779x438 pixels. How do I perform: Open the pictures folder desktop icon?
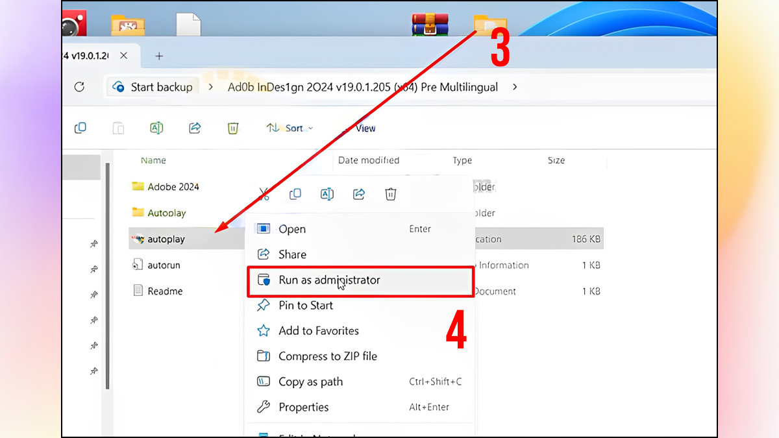pos(127,25)
